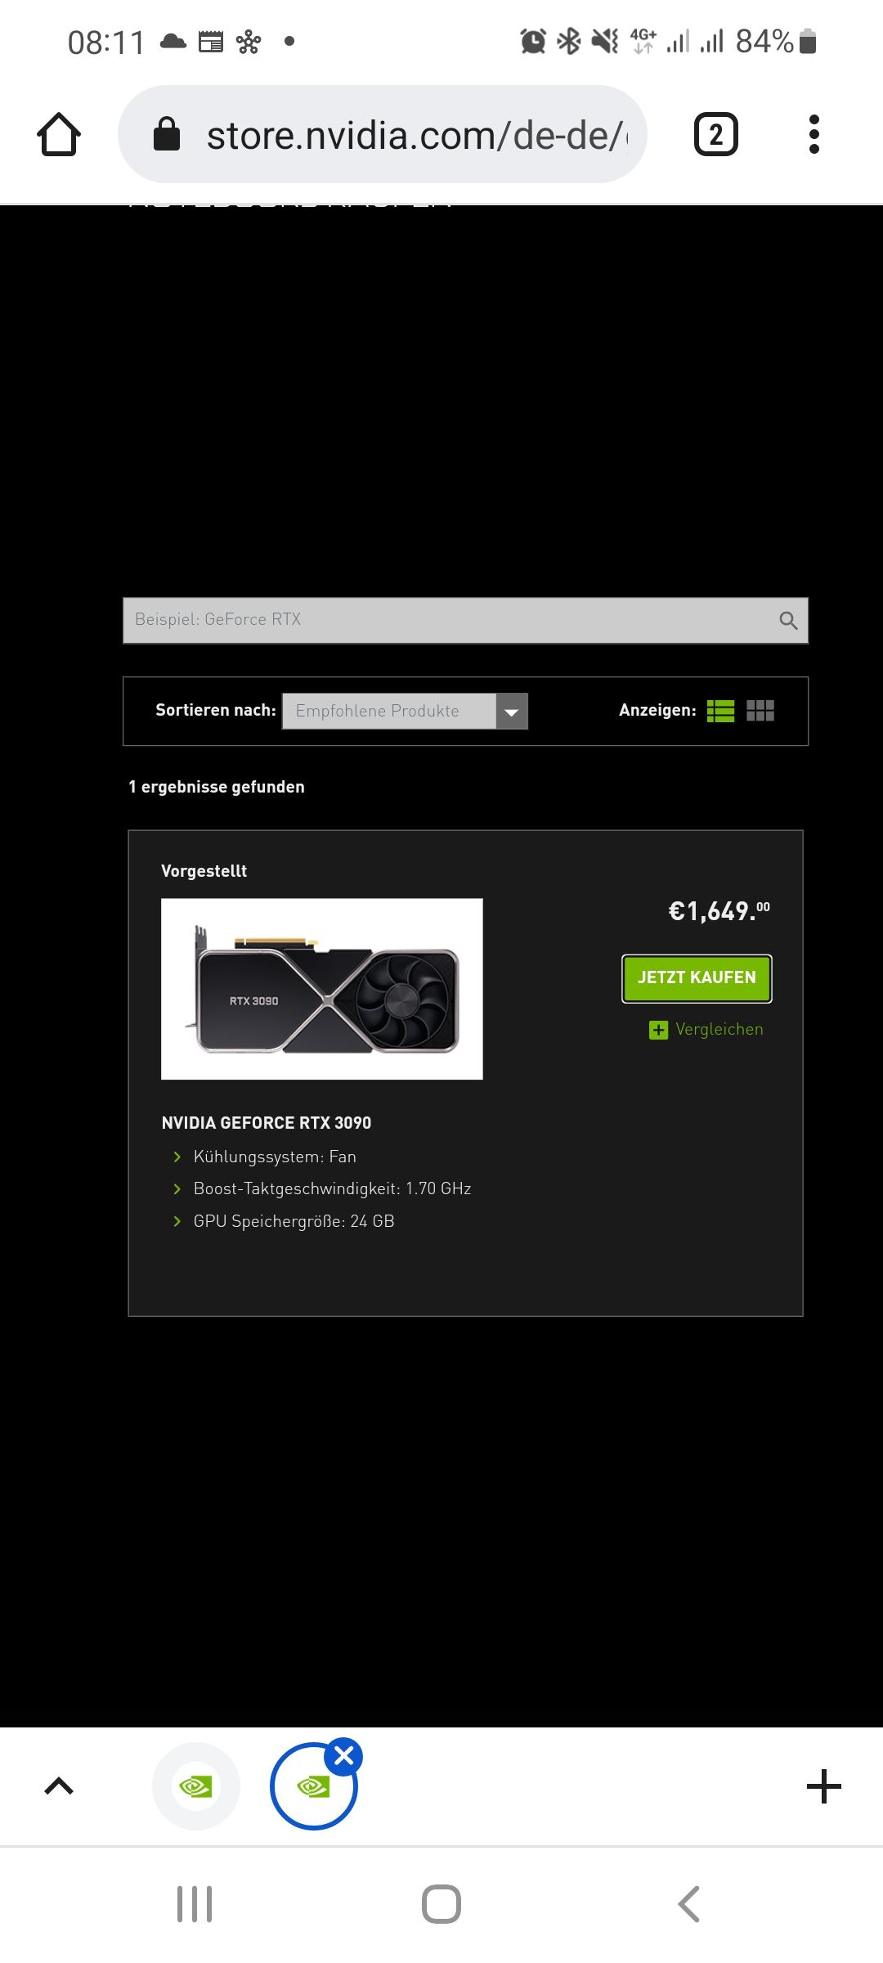Add a new browser tab

click(x=823, y=1786)
